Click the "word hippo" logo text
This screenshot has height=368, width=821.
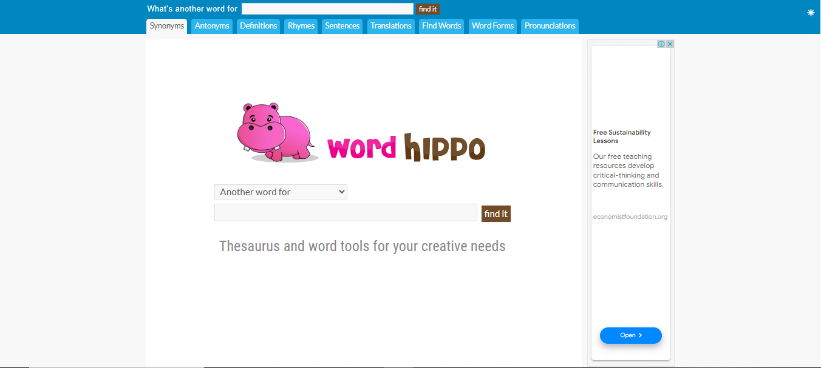click(406, 147)
